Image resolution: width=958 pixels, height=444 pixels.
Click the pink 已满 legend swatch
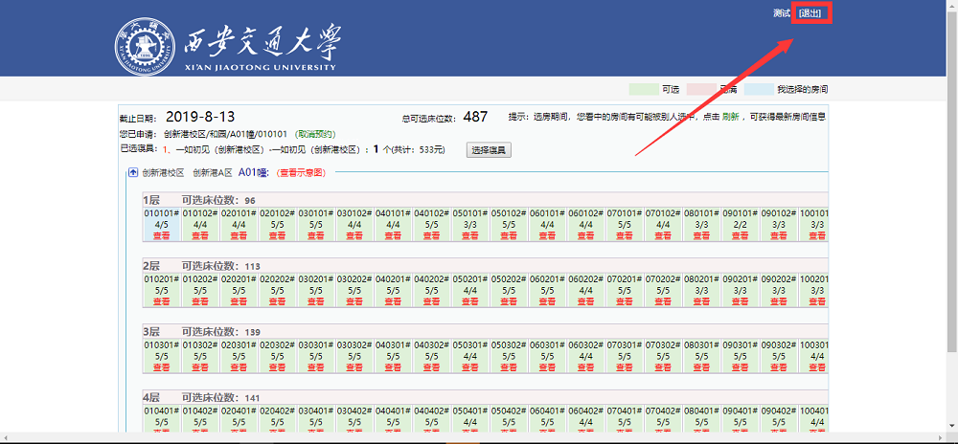[702, 89]
